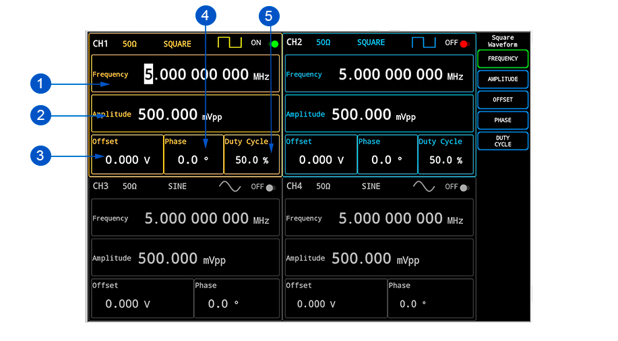Select the CH2 Duty Cycle field
Image resolution: width=618 pixels, height=341 pixels.
click(x=445, y=154)
